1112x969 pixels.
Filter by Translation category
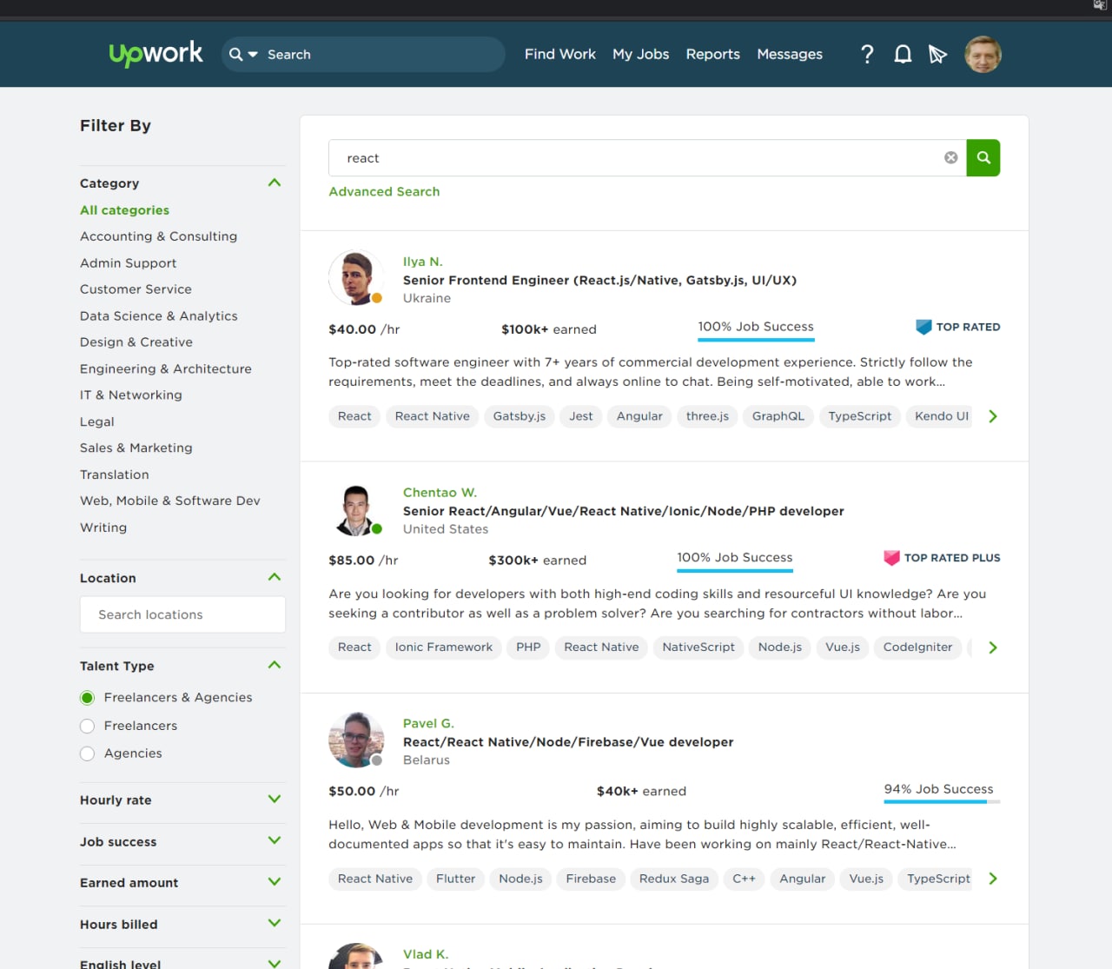[x=115, y=475]
